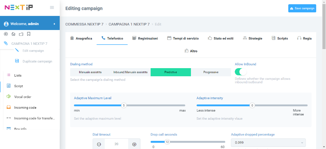Click the back arrow circle icon

(x=6, y=34)
